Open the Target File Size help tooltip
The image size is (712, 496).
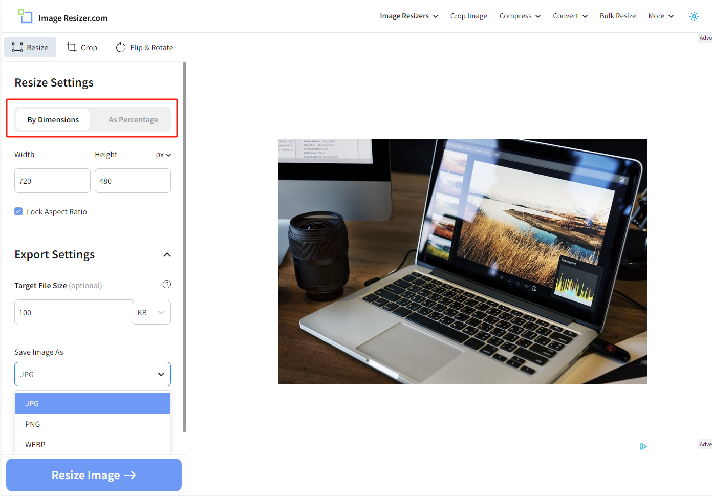(166, 284)
